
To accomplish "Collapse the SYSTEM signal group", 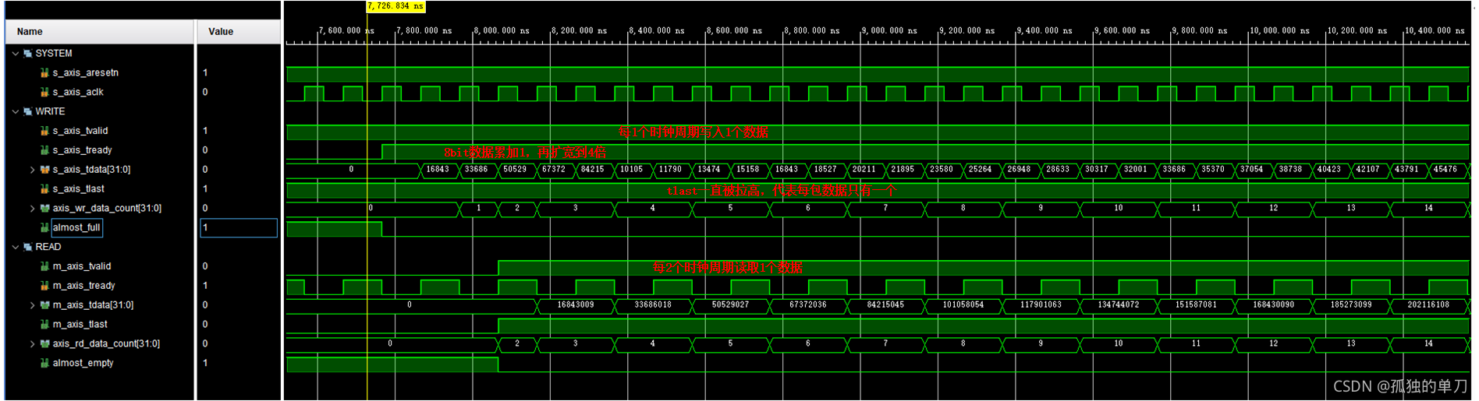I will pos(16,53).
